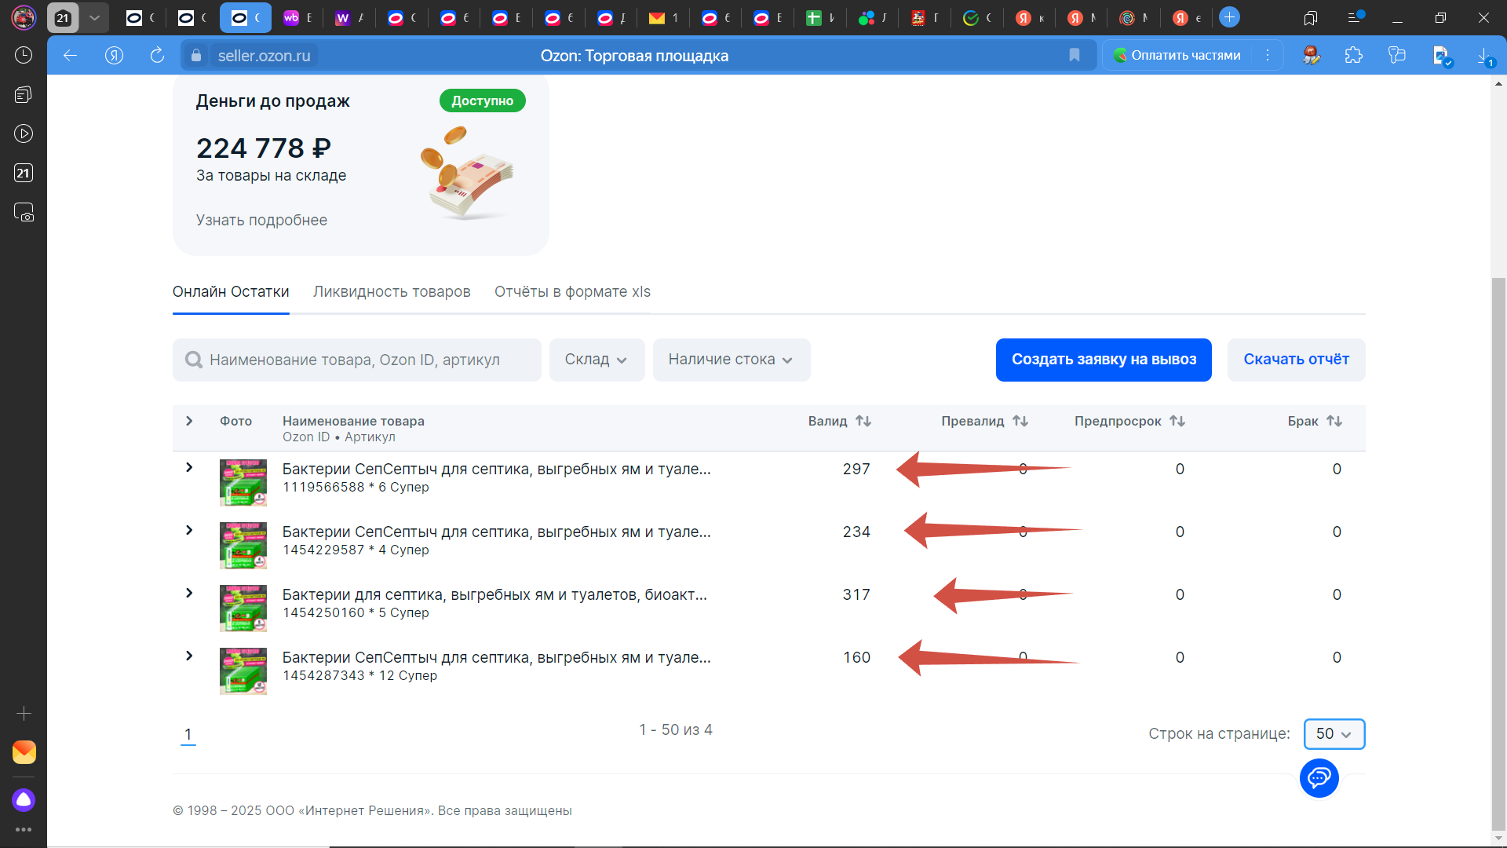This screenshot has height=848, width=1507.
Task: Sort table by Валид column arrows
Action: pyautogui.click(x=863, y=421)
